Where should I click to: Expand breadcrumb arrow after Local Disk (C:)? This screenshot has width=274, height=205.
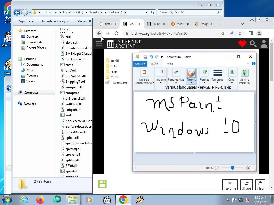pyautogui.click(x=86, y=12)
